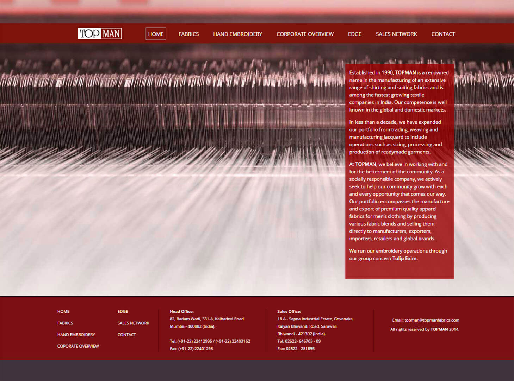Select the footer EDGE link

(123, 311)
